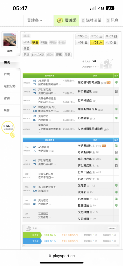Open the 黃建鑫 account dropdown
The width and height of the screenshot is (123, 266).
pos(35,20)
